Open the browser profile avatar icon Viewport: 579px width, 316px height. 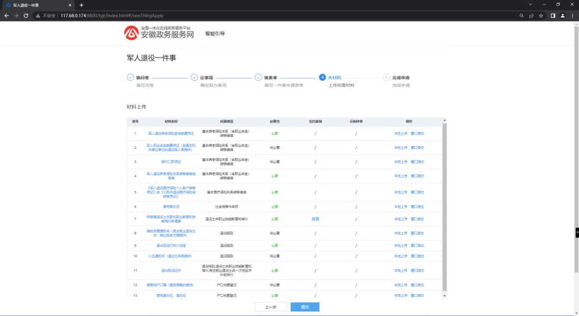[x=562, y=16]
